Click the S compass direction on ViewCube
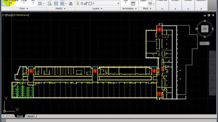The height and width of the screenshot is (122, 218). click(205, 37)
